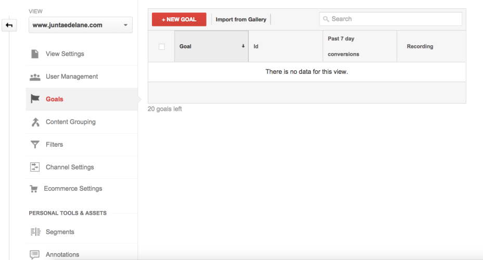
Task: Click the Annotations speech bubble icon
Action: point(34,254)
